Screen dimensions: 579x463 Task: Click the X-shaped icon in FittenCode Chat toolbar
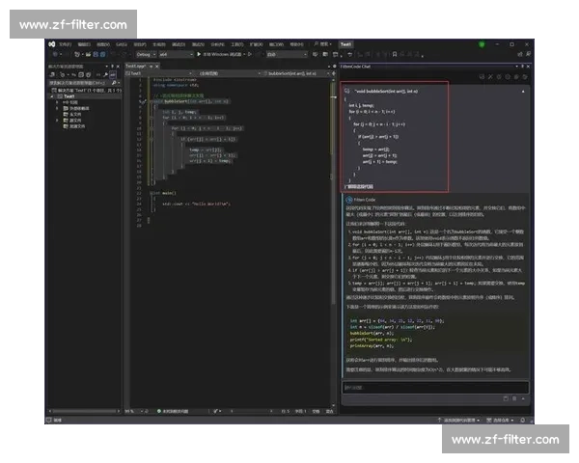pyautogui.click(x=490, y=77)
